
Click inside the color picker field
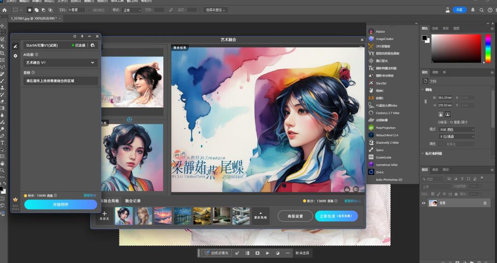pyautogui.click(x=456, y=48)
